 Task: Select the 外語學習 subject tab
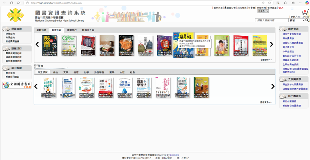(x=99, y=72)
